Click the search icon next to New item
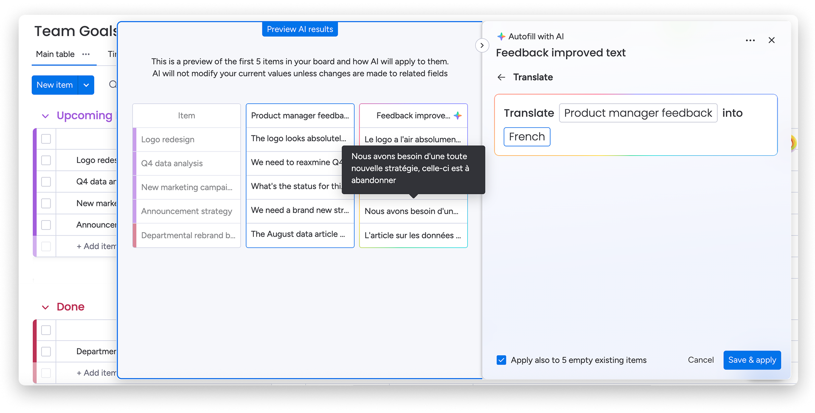Viewport: 815px width, 413px height. point(112,84)
